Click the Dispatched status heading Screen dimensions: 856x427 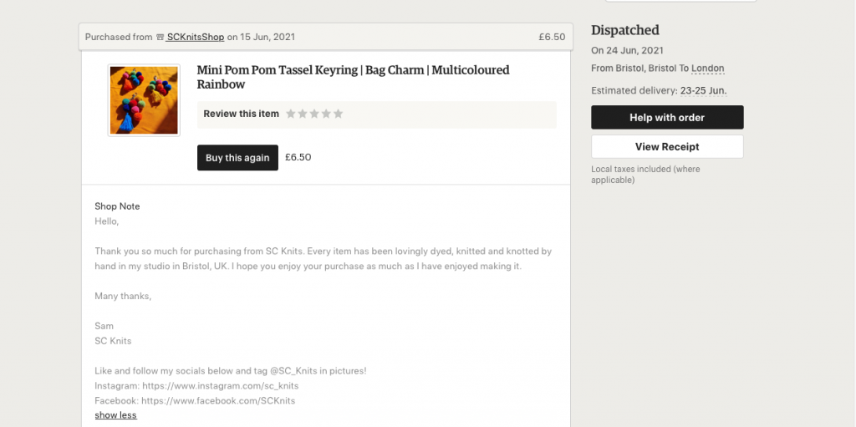(x=625, y=30)
